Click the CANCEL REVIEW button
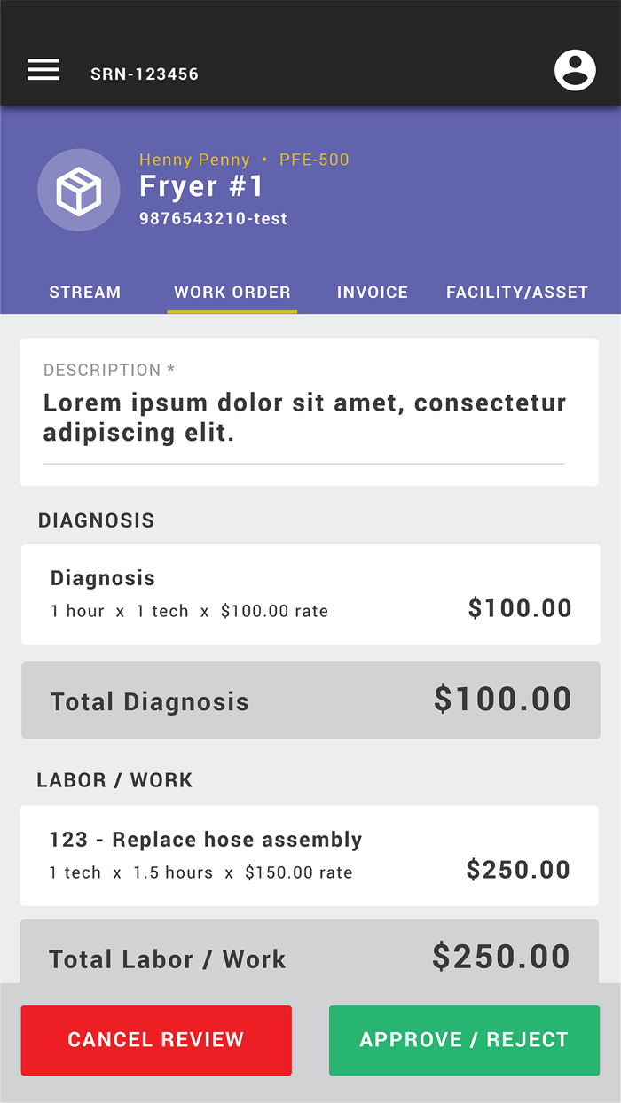The image size is (621, 1103). [156, 1040]
